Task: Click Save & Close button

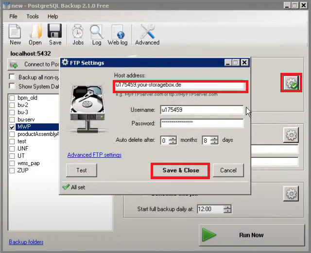Action: (180, 170)
